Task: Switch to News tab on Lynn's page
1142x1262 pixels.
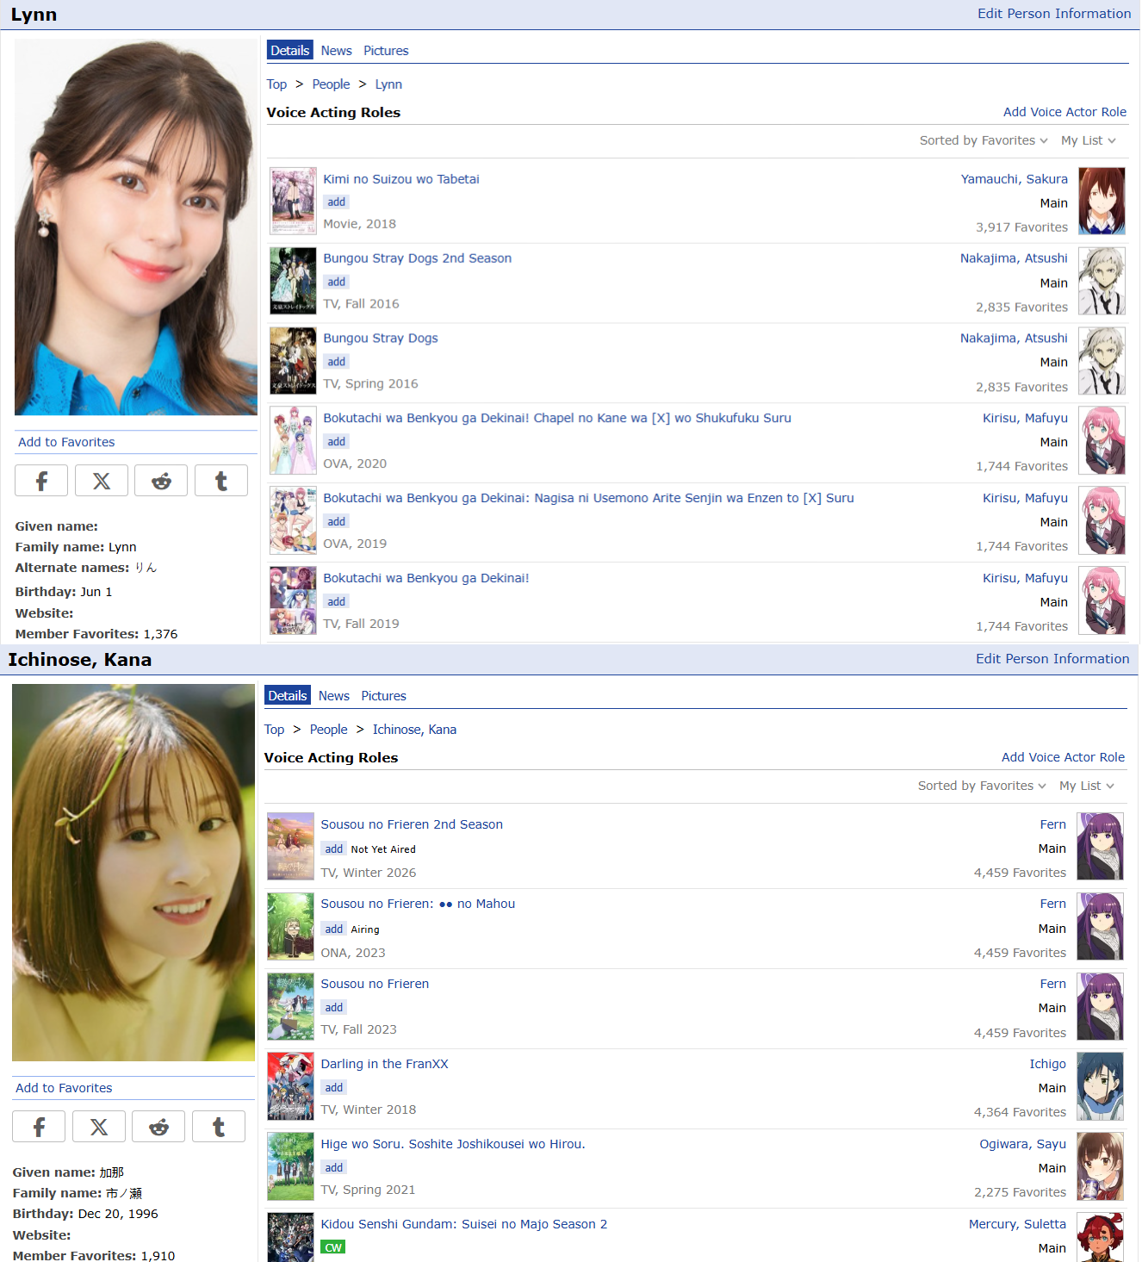Action: 336,51
